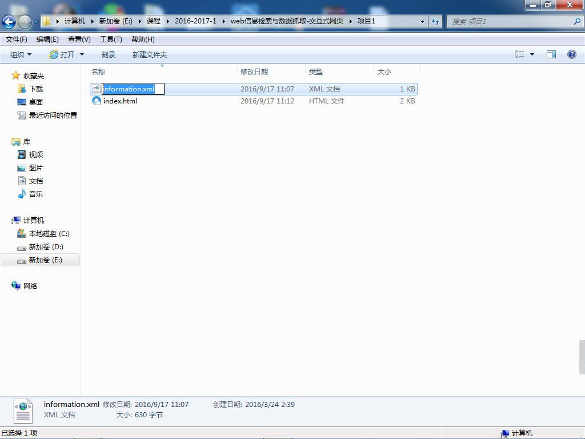
Task: Click 新加卷 (E:) in the address breadcrumb
Action: [x=115, y=21]
